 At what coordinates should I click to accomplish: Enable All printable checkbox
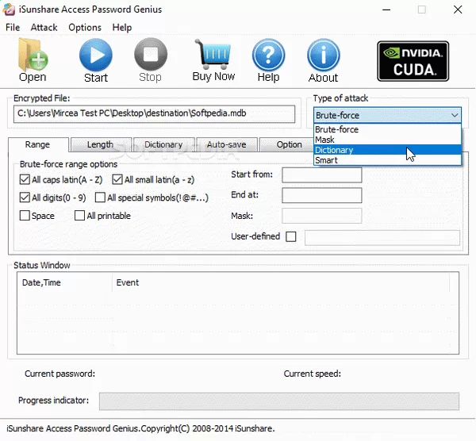tap(79, 216)
